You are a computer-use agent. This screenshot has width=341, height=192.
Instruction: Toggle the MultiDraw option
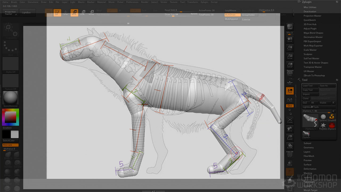pyautogui.click(x=232, y=15)
